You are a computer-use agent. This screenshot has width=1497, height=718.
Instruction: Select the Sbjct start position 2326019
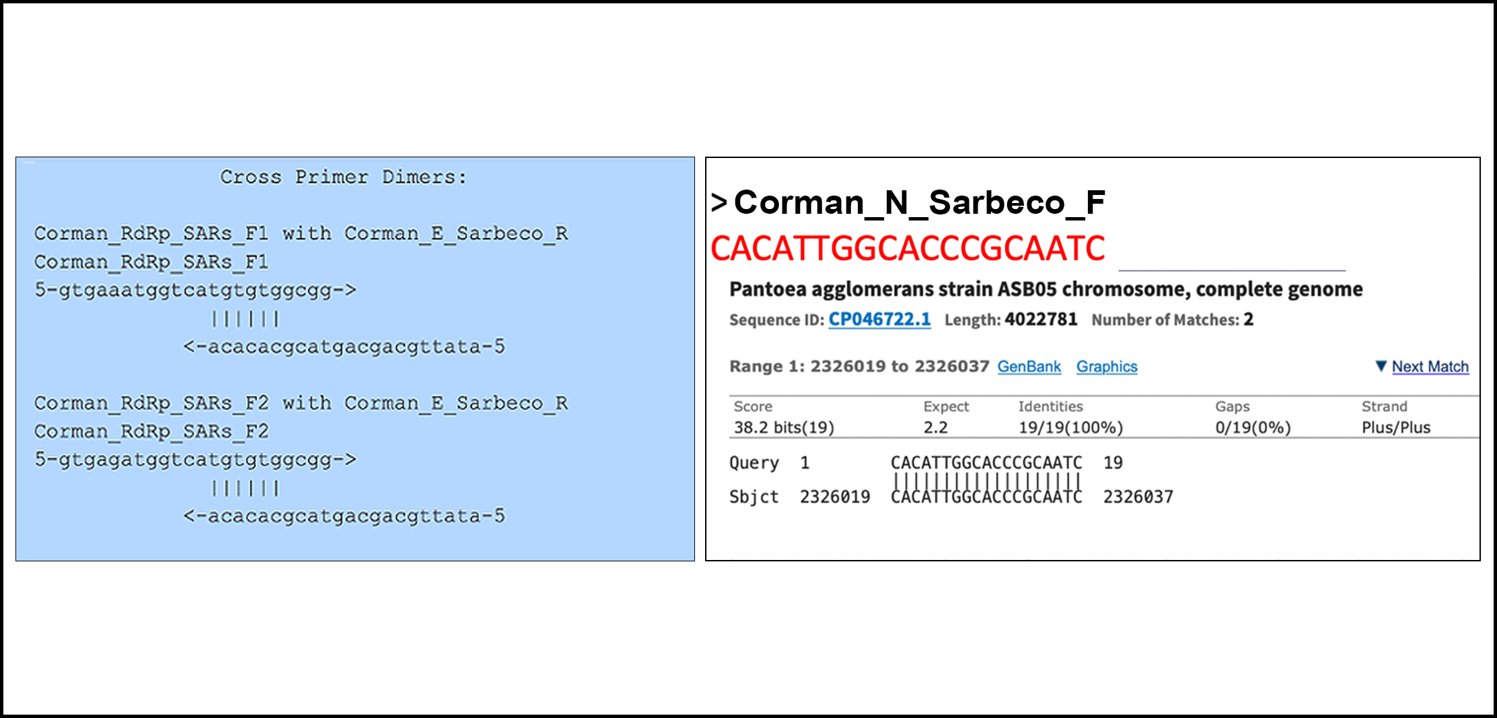(834, 497)
